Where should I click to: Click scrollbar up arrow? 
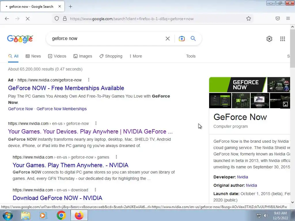(x=292, y=27)
